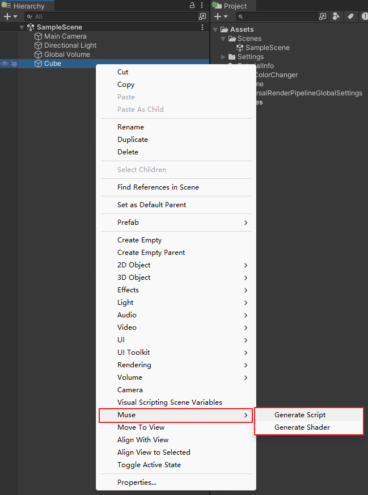Toggle Cube picking hand icon
Screen dimensions: 368x495
click(x=14, y=64)
